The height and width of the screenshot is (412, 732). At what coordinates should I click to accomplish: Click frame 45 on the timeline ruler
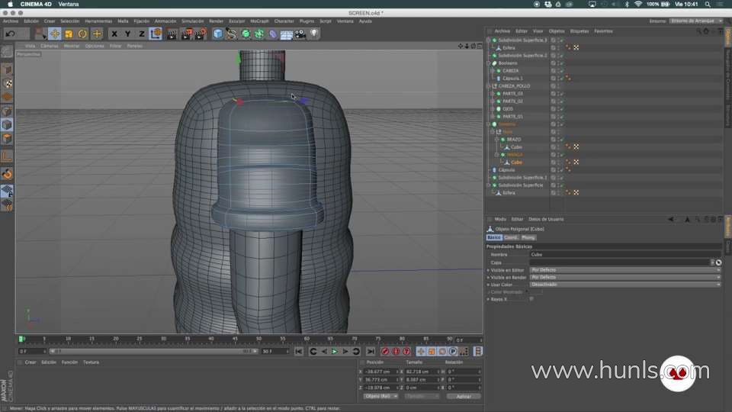pos(236,339)
